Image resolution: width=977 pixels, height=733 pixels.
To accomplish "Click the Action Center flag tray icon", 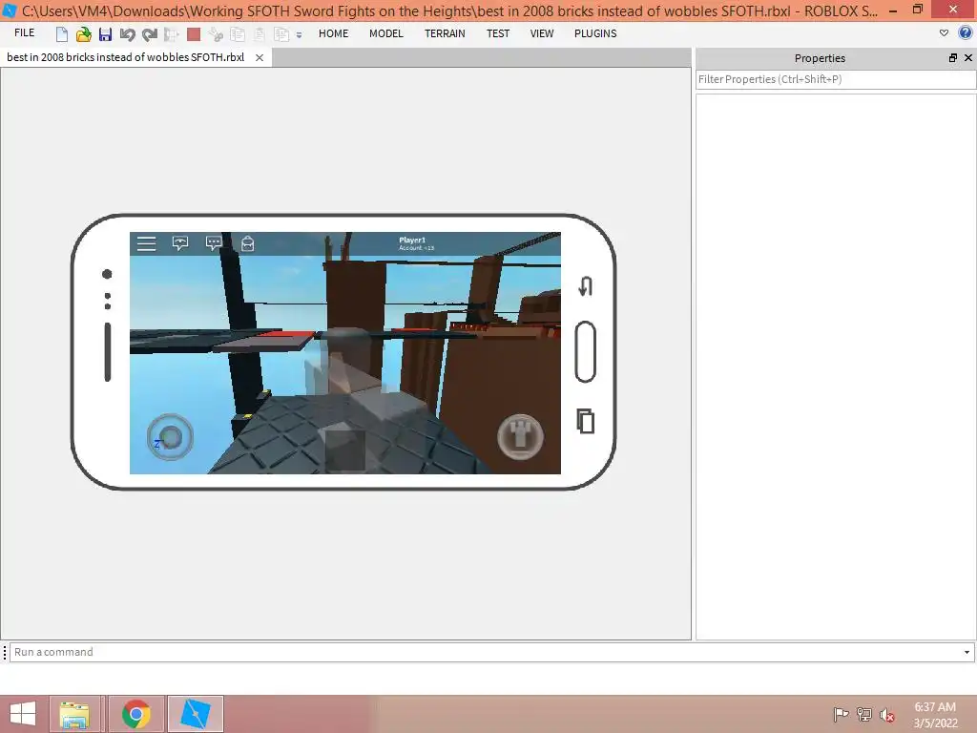I will [x=841, y=714].
